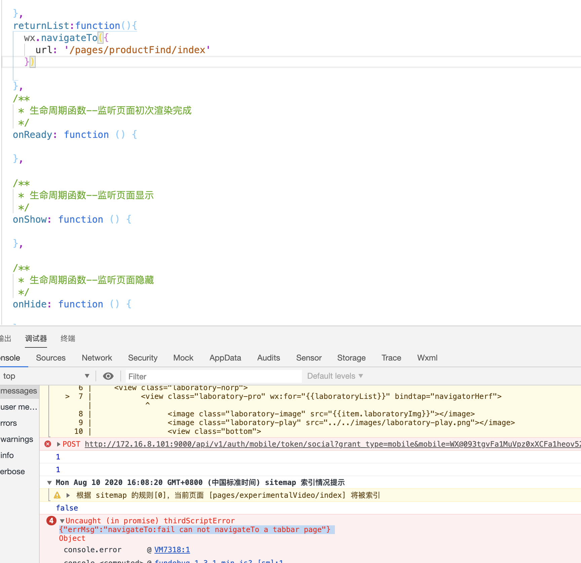The width and height of the screenshot is (581, 563).
Task: Click the warning triangle on sitemap rule message
Action: [57, 495]
